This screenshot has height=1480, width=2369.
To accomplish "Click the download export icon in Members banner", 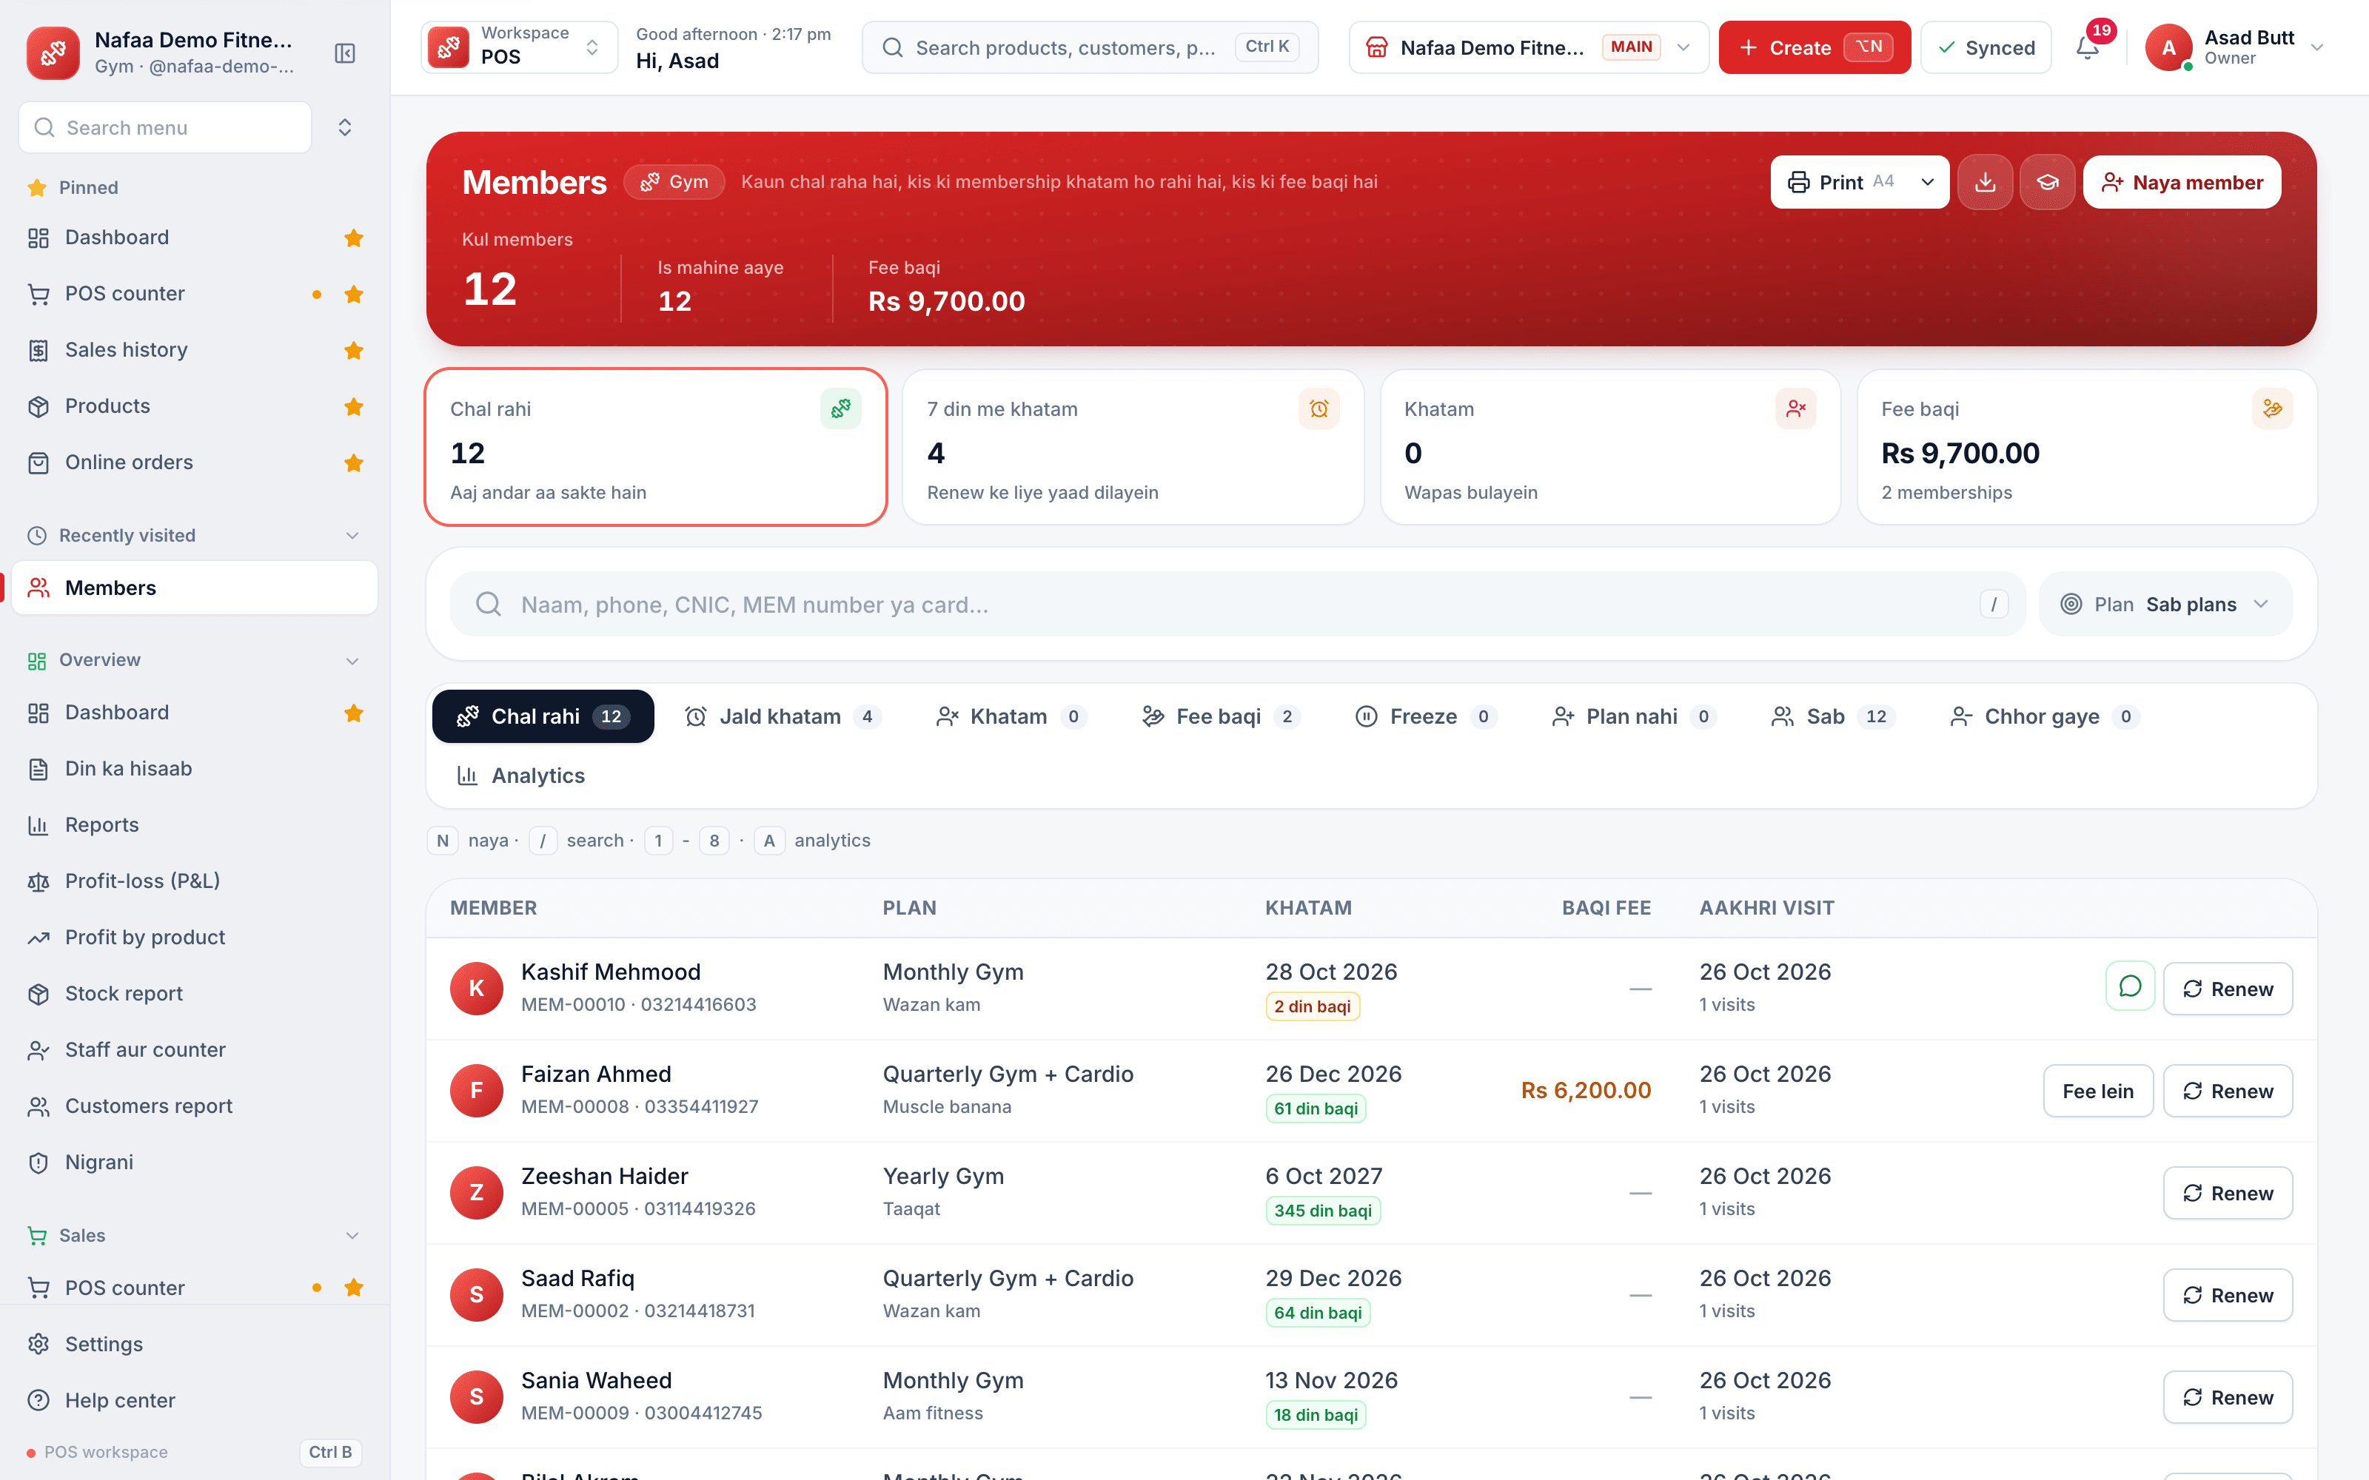I will coord(1984,182).
